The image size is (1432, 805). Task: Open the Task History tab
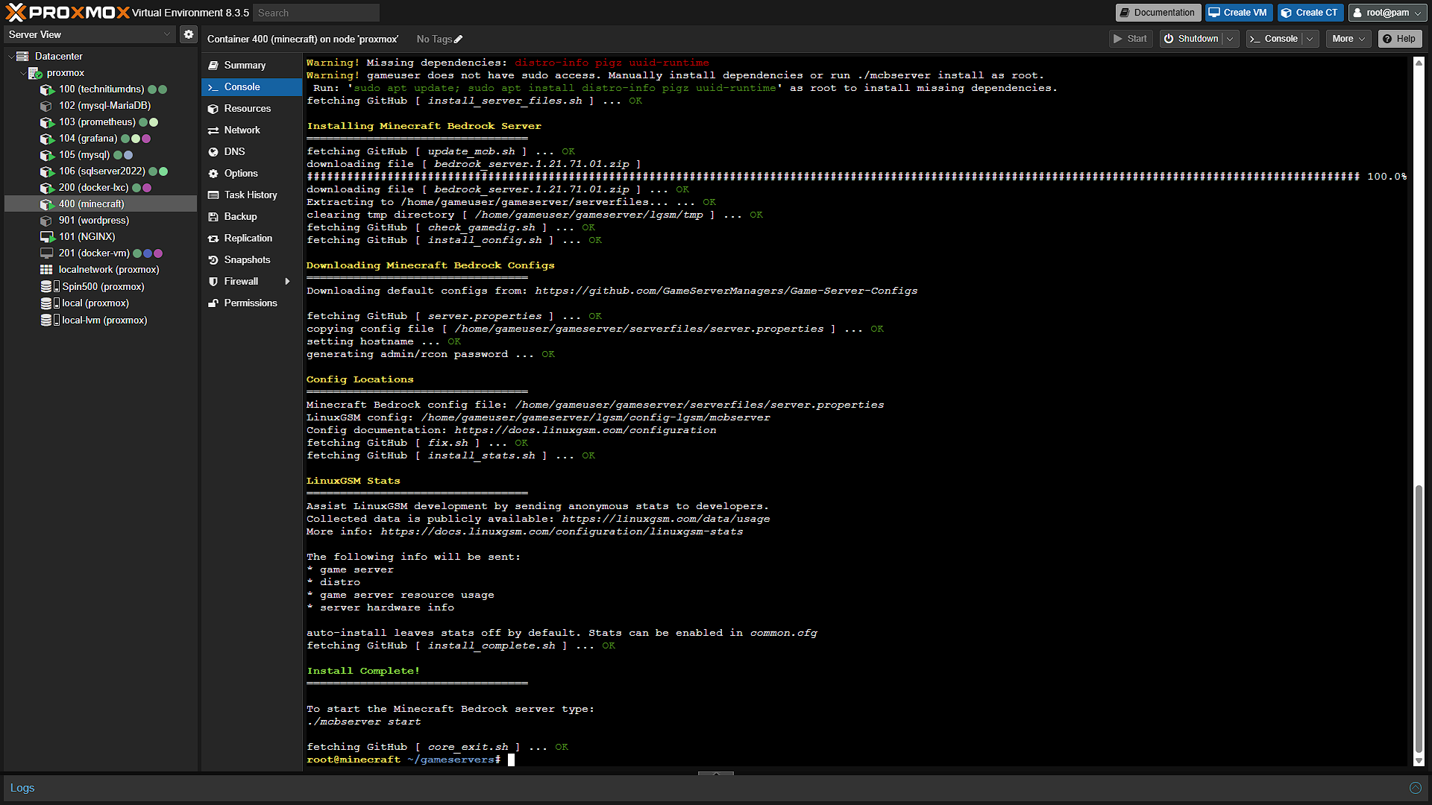click(x=251, y=195)
